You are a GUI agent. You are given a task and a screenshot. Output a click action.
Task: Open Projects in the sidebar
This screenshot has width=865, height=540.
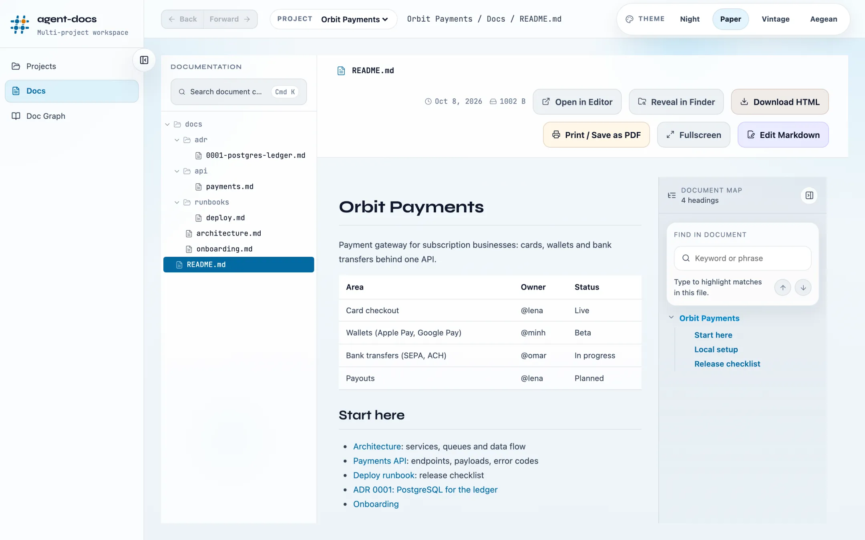pos(72,66)
